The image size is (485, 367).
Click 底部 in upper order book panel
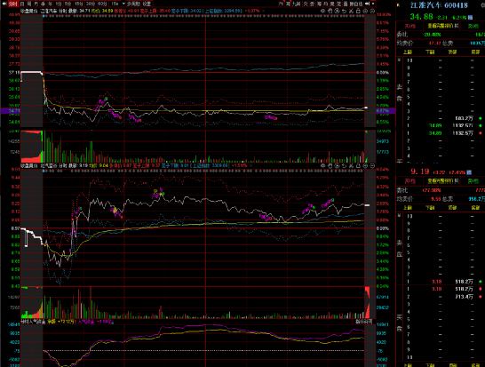point(475,52)
